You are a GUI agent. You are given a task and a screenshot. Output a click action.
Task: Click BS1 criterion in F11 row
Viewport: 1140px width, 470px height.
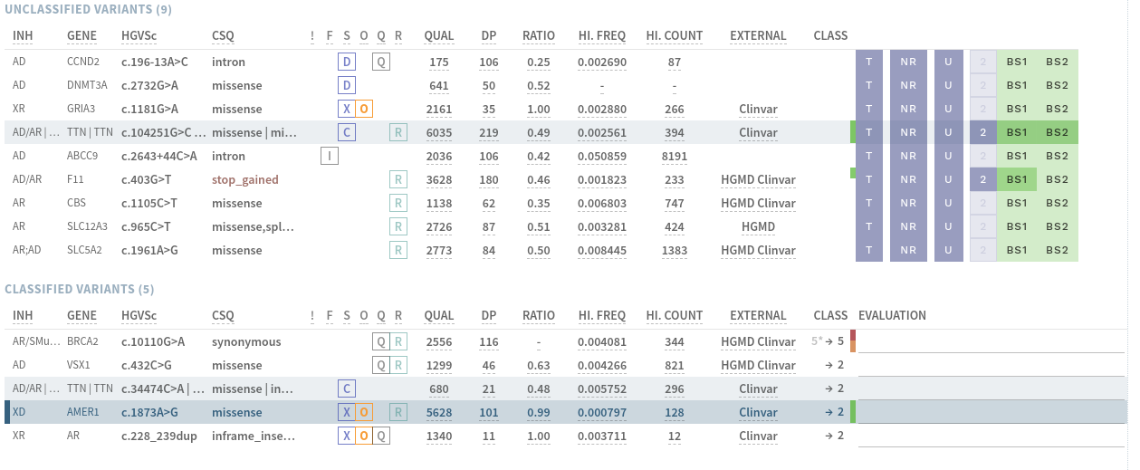pyautogui.click(x=1017, y=179)
